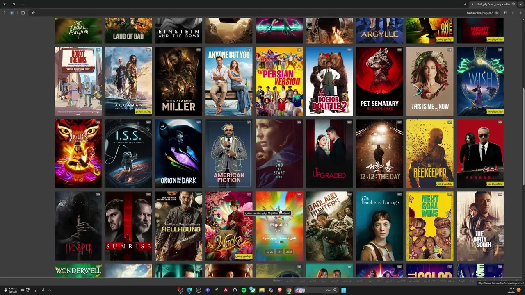Click the browser forward arrow

(x=513, y=13)
